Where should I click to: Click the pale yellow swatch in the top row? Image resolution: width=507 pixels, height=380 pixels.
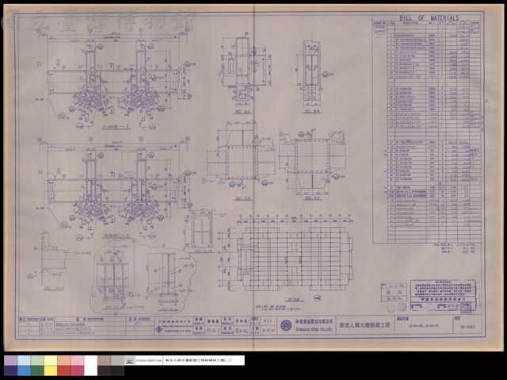tap(51, 361)
